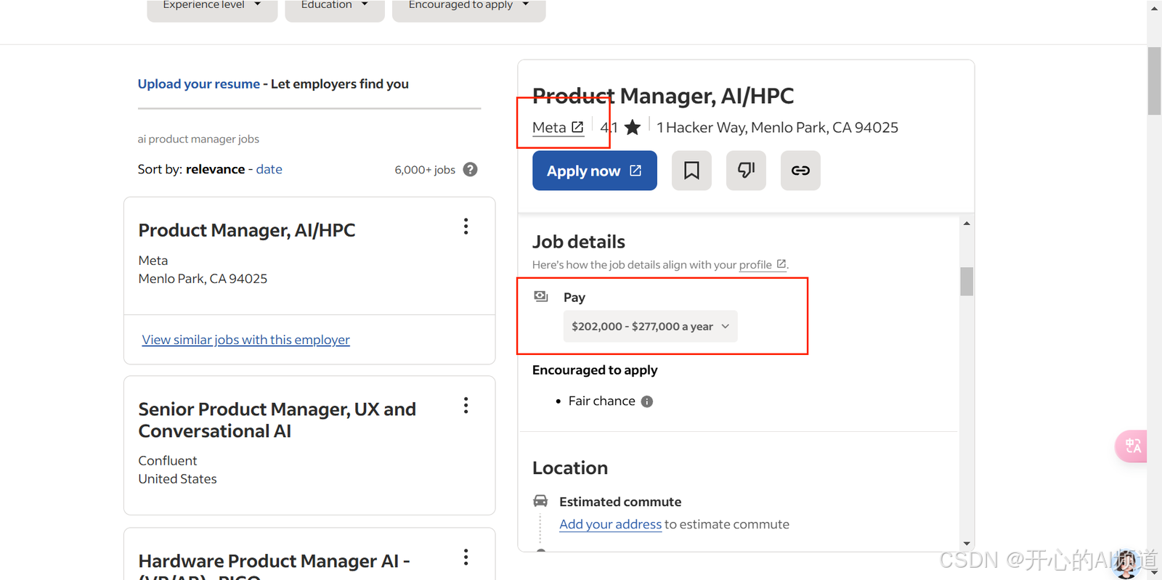Open the Education filter dropdown

tap(335, 7)
